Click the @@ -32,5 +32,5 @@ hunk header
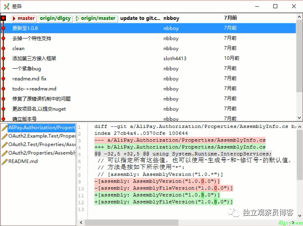 pos(183,154)
